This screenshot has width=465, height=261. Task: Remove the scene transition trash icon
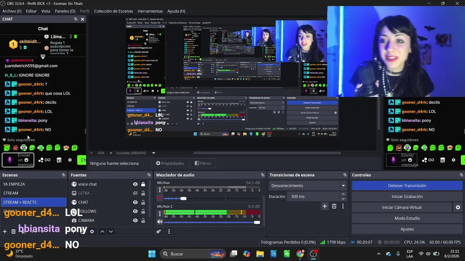(334, 206)
